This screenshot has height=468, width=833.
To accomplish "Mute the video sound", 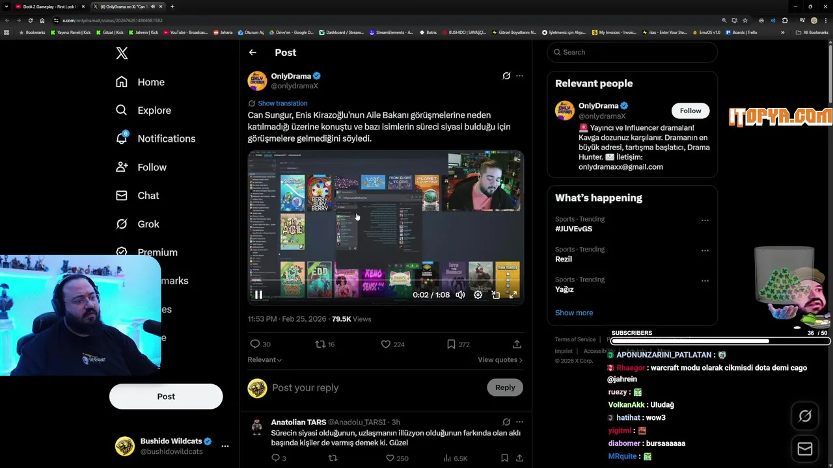I will 460,295.
